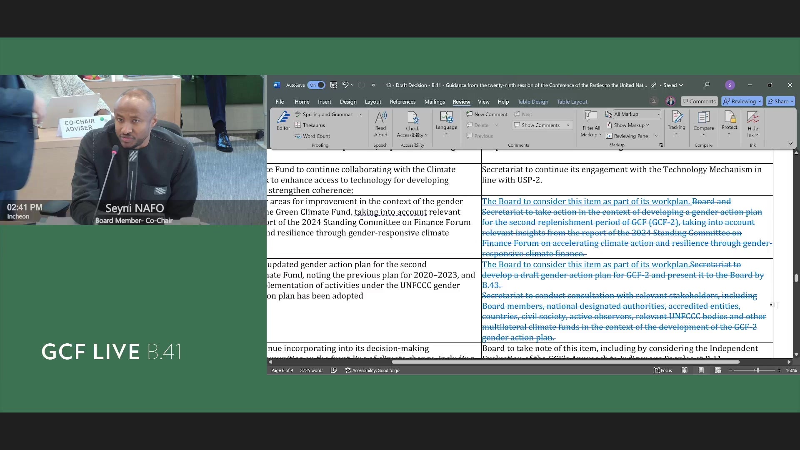This screenshot has width=800, height=450.
Task: Click the 3735 words status indicator
Action: [312, 370]
